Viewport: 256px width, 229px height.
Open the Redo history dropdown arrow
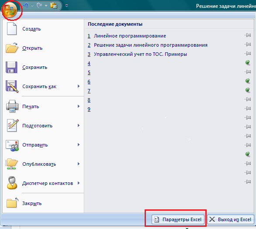[46, 6]
